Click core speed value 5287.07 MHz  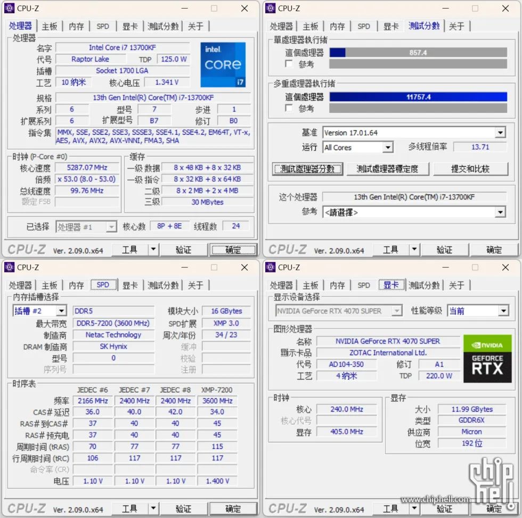(87, 167)
